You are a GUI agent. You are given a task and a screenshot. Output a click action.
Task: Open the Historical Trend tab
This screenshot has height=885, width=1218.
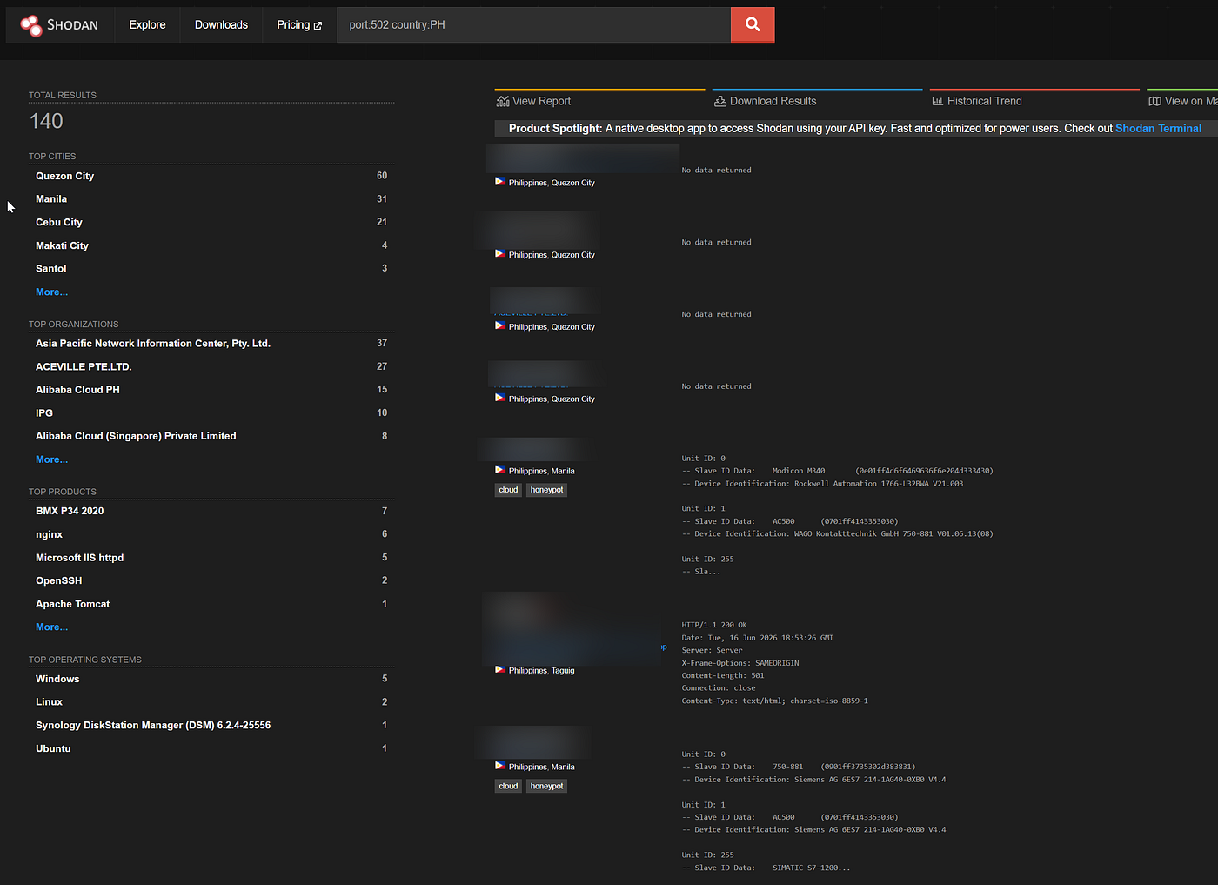pos(1034,101)
